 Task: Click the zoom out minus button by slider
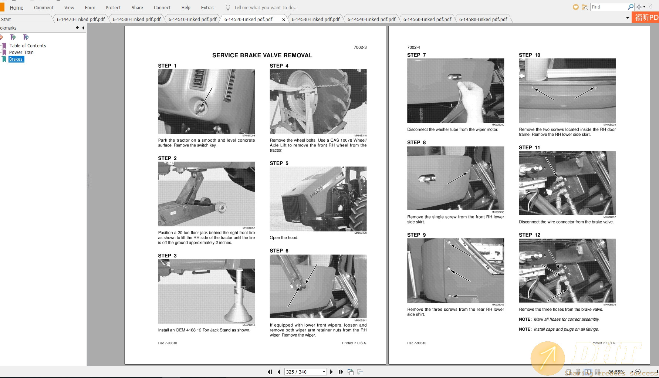pyautogui.click(x=638, y=372)
